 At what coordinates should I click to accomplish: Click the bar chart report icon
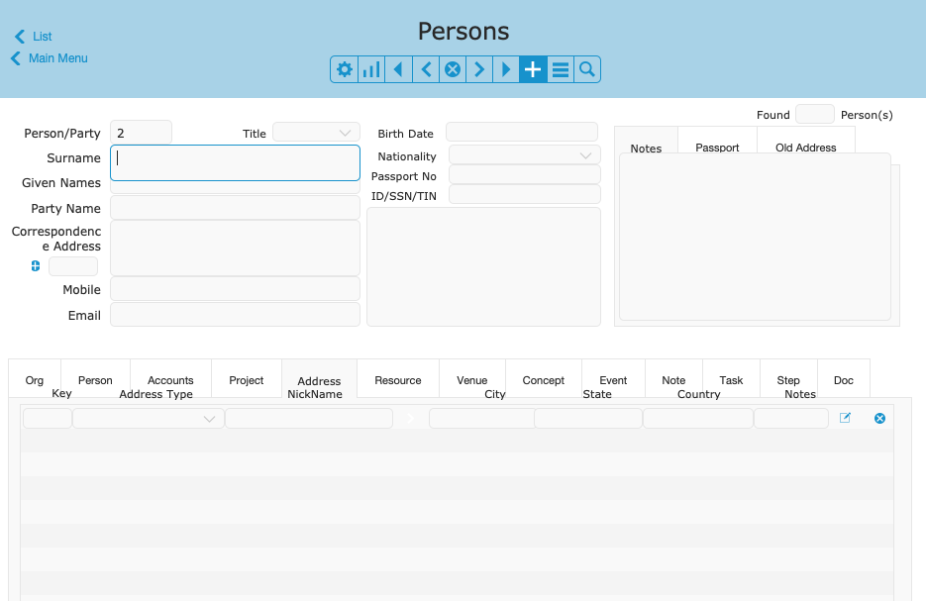pyautogui.click(x=371, y=69)
